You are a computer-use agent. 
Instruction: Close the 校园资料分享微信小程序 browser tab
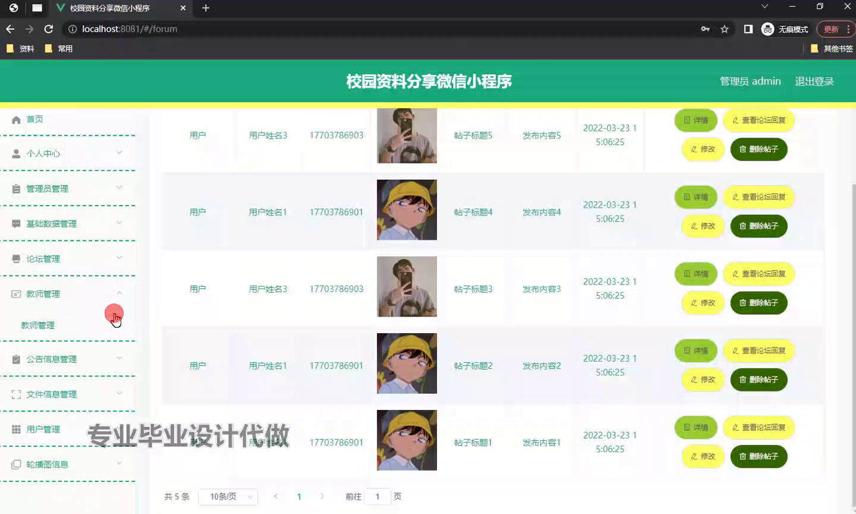click(x=183, y=8)
